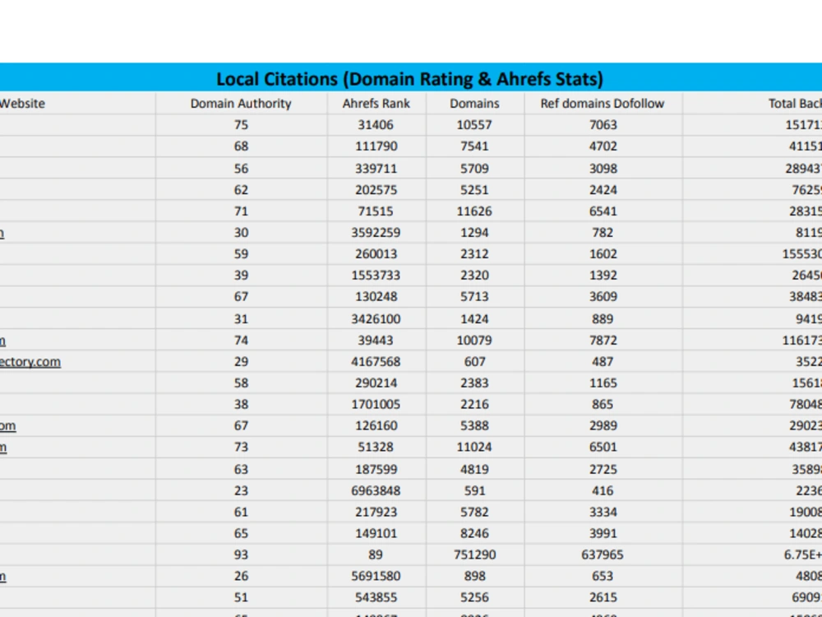Select Ahrefs Rank value 1553733
The height and width of the screenshot is (617, 822).
(376, 276)
